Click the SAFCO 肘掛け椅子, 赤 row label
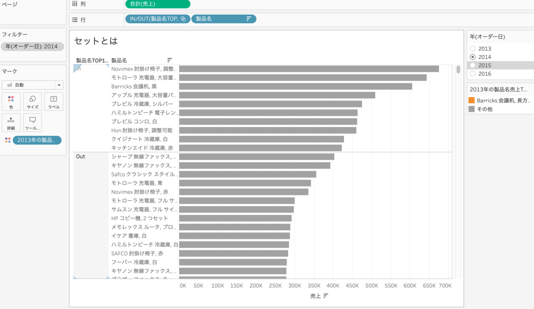Viewport: 534px width, 309px height. (137, 253)
